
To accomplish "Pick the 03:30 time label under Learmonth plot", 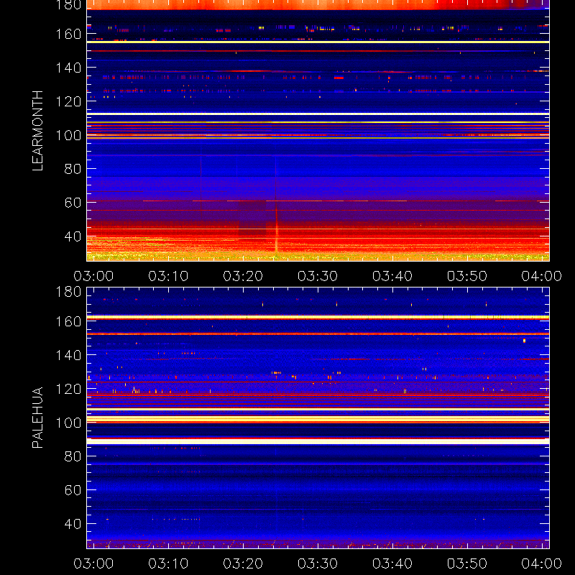I will tap(318, 276).
